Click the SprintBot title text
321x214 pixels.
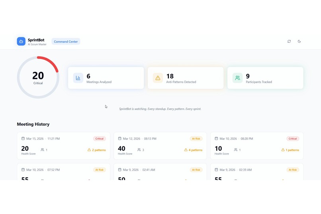pyautogui.click(x=36, y=40)
